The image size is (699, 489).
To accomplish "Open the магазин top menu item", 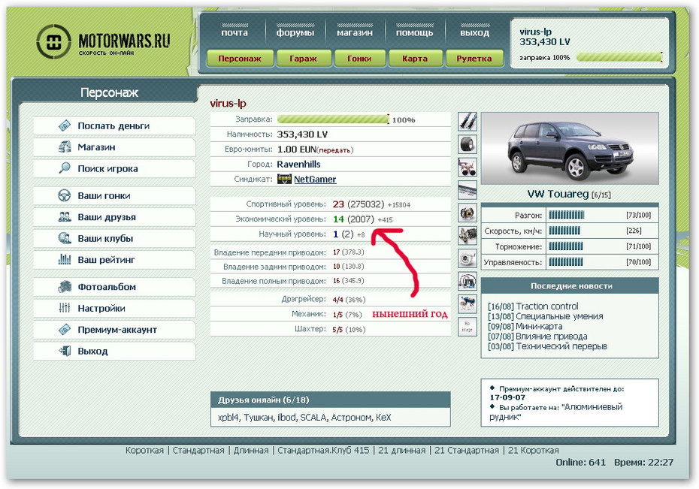I will (x=355, y=32).
